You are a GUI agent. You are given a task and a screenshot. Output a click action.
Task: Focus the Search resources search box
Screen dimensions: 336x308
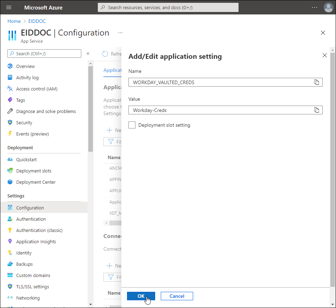tap(168, 7)
